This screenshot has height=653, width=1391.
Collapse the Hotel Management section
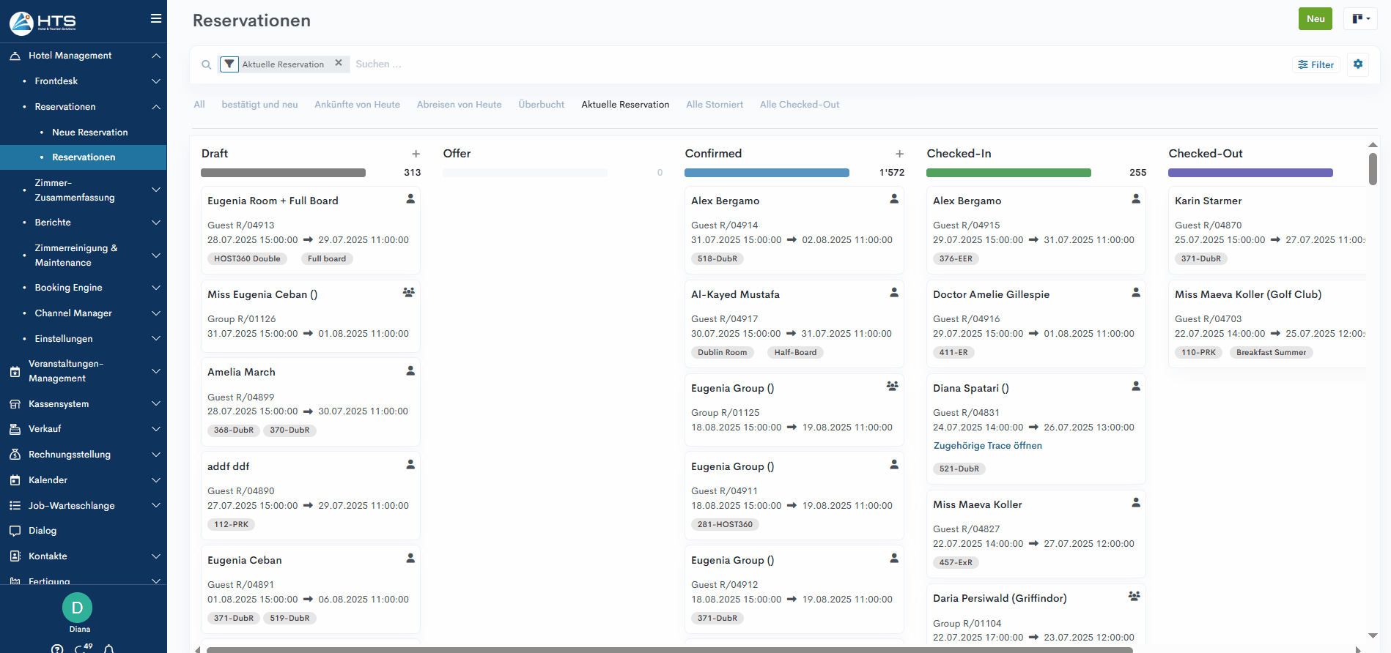point(155,56)
